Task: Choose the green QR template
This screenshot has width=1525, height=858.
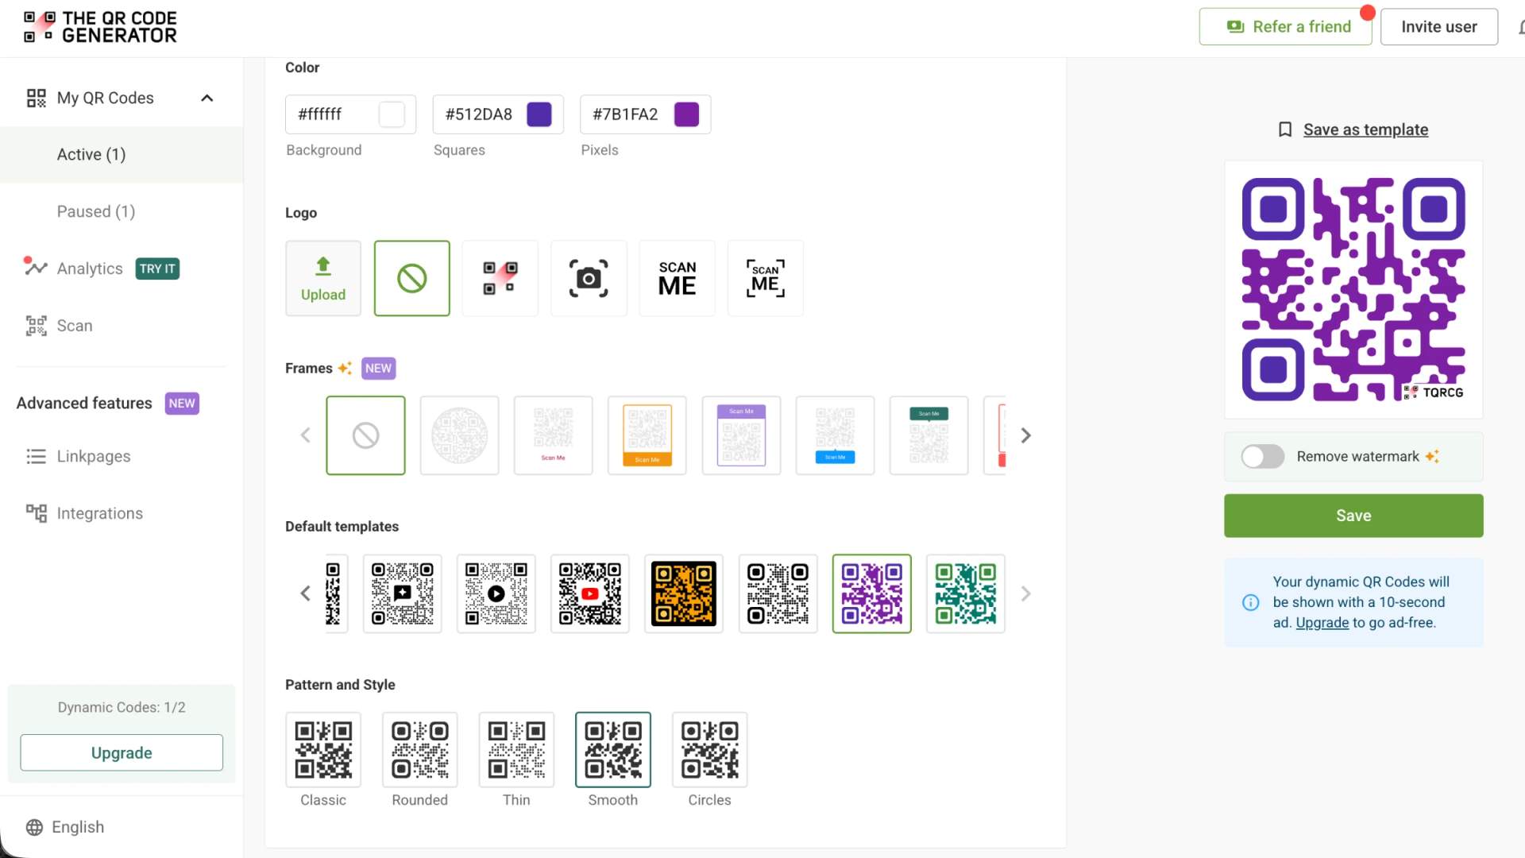Action: [x=966, y=593]
